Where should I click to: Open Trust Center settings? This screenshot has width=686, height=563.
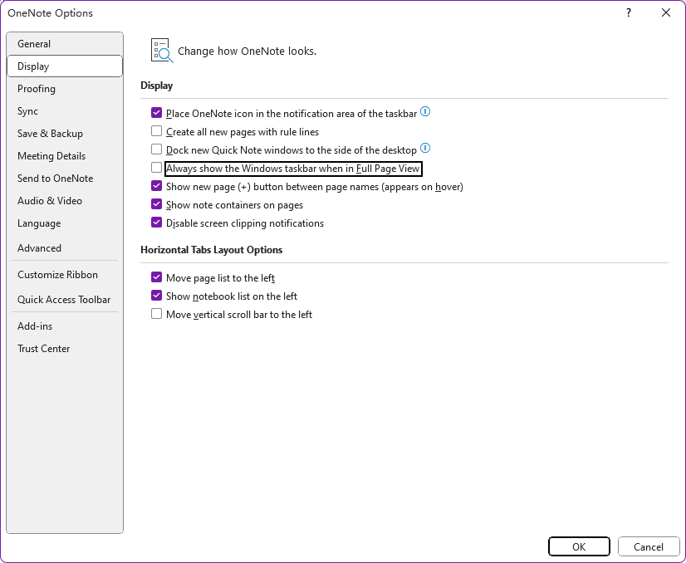65,349
